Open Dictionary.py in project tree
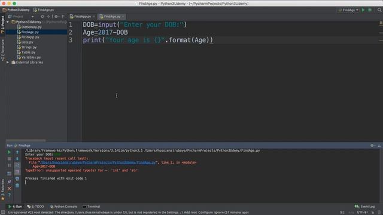The image size is (383, 215). 29,27
